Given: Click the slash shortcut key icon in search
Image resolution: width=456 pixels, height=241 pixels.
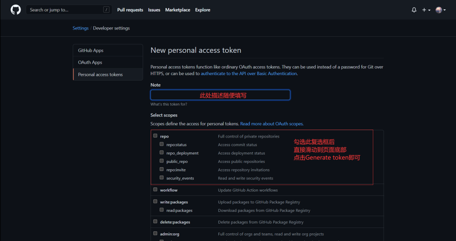Looking at the screenshot, I should 106,10.
